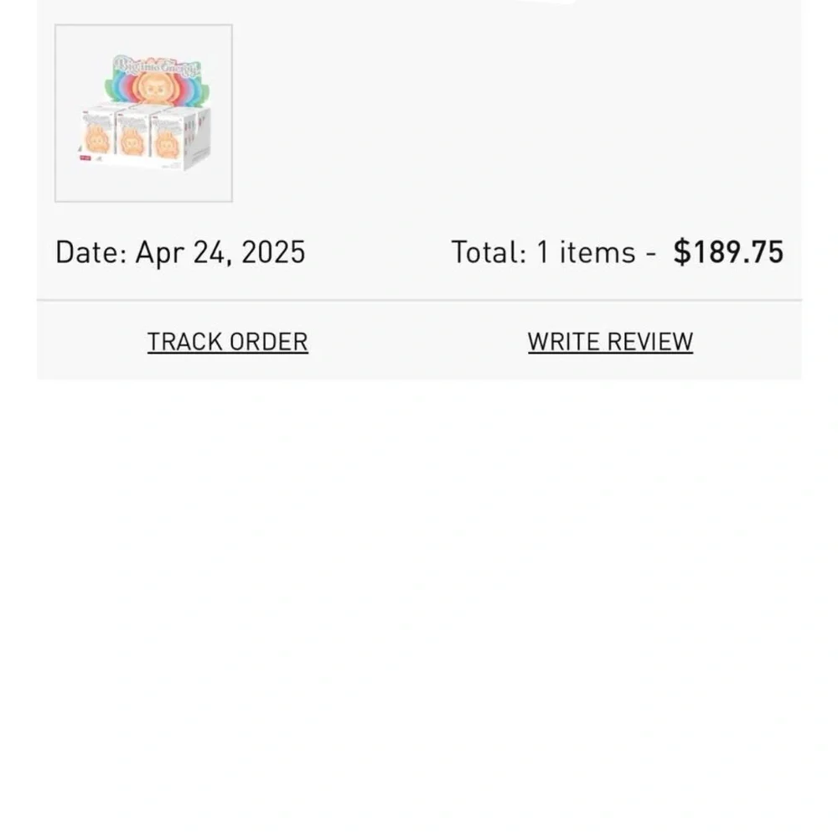Select the middle blind box in the image
838x838 pixels.
coord(132,136)
